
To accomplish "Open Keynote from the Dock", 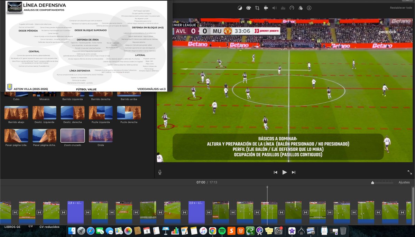I will coord(165,230).
